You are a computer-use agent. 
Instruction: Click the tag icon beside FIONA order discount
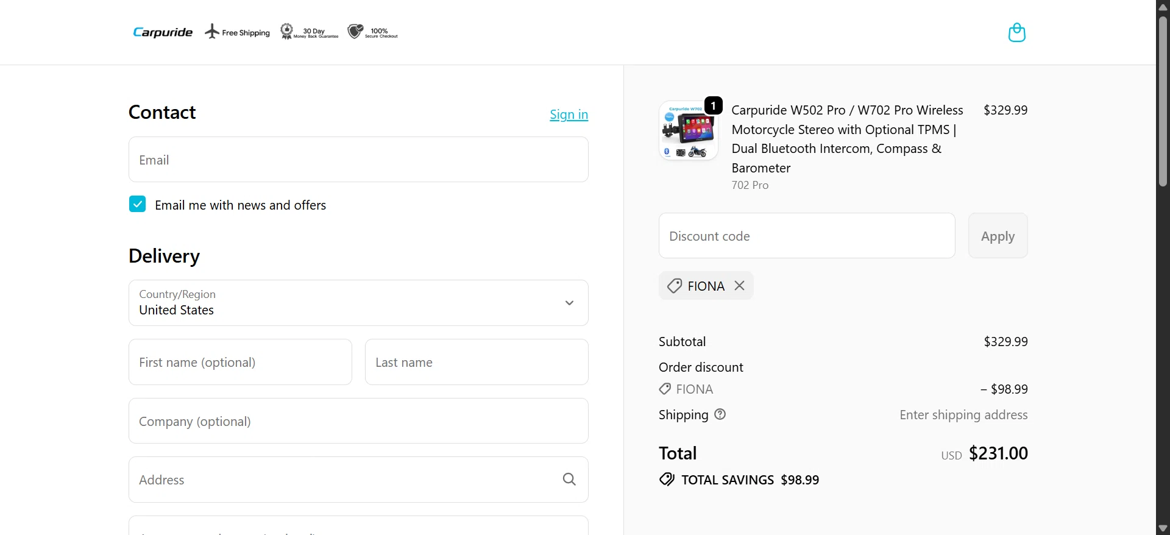point(665,389)
